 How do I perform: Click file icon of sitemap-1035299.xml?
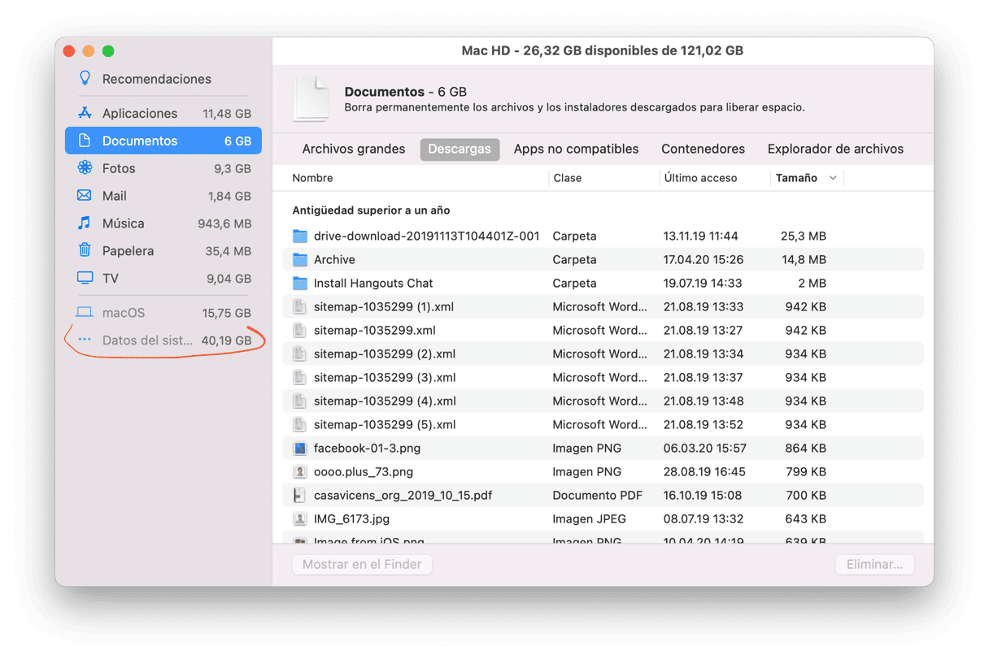click(x=300, y=331)
